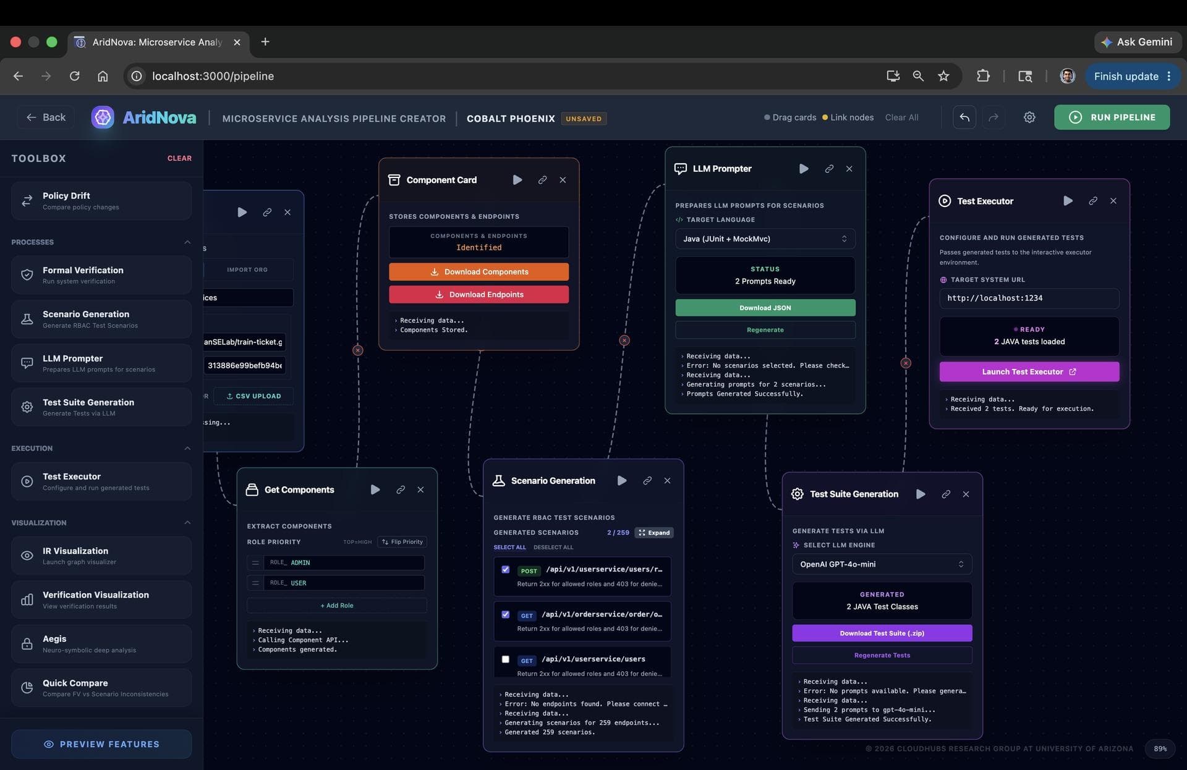Click the Target System URL field

click(1029, 298)
